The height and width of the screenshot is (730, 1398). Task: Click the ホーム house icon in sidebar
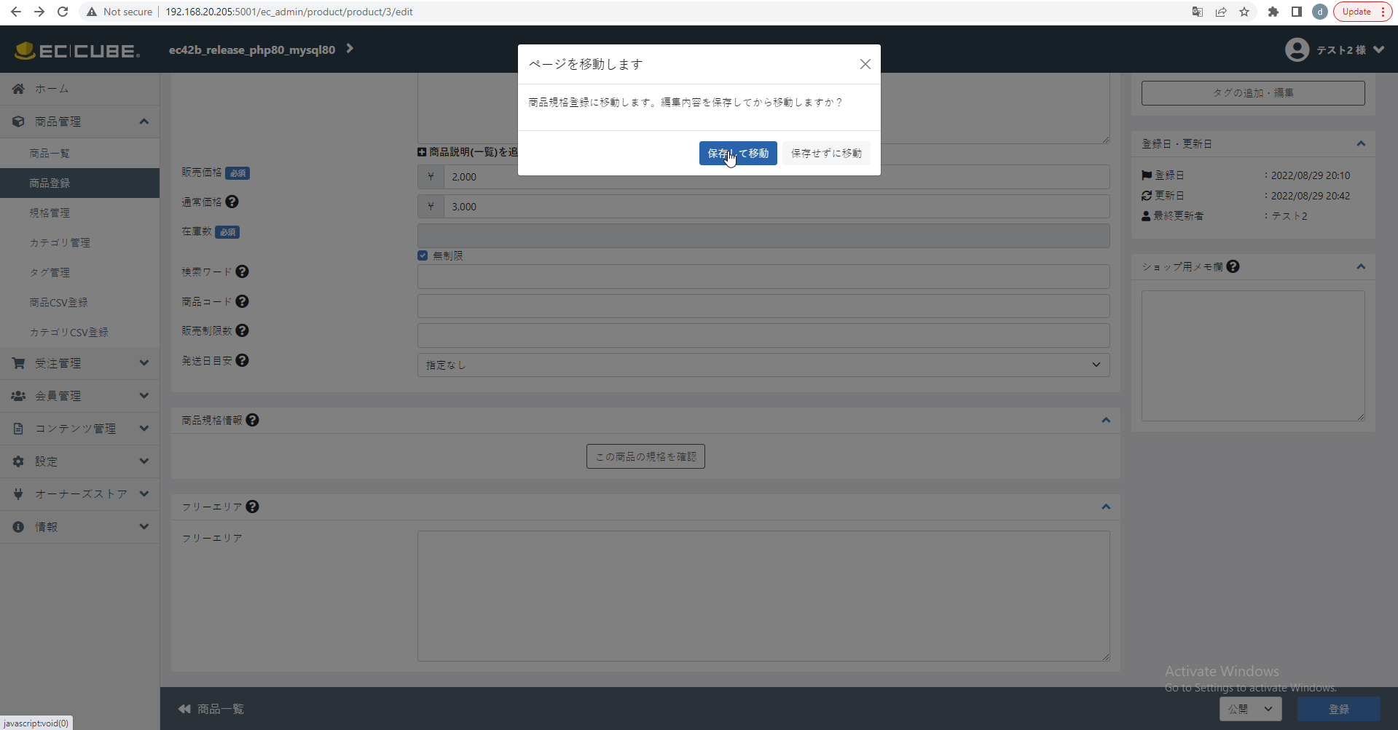coord(18,88)
